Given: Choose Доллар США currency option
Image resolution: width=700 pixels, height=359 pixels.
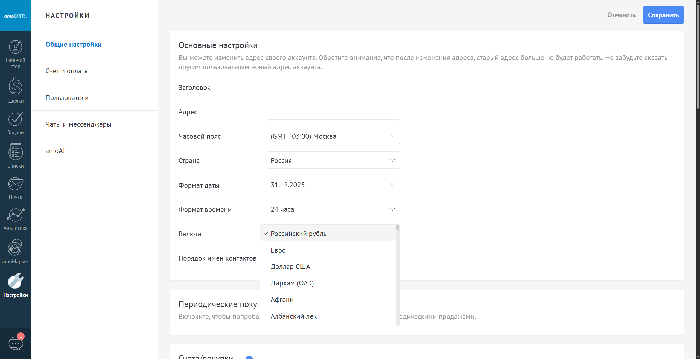Looking at the screenshot, I should click(290, 267).
